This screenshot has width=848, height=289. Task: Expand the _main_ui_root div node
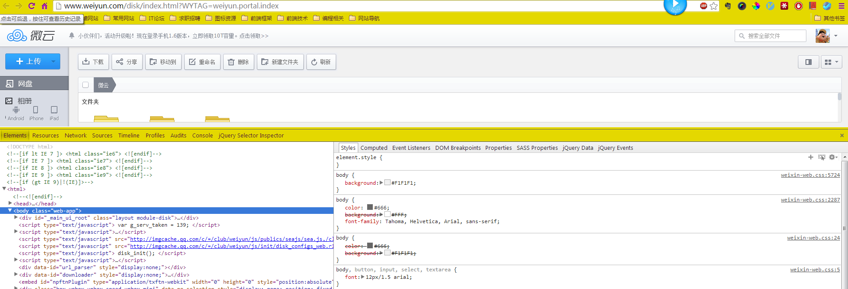click(16, 217)
